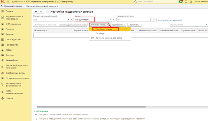
Task: Click Страховой запас column header
Action: point(188,31)
